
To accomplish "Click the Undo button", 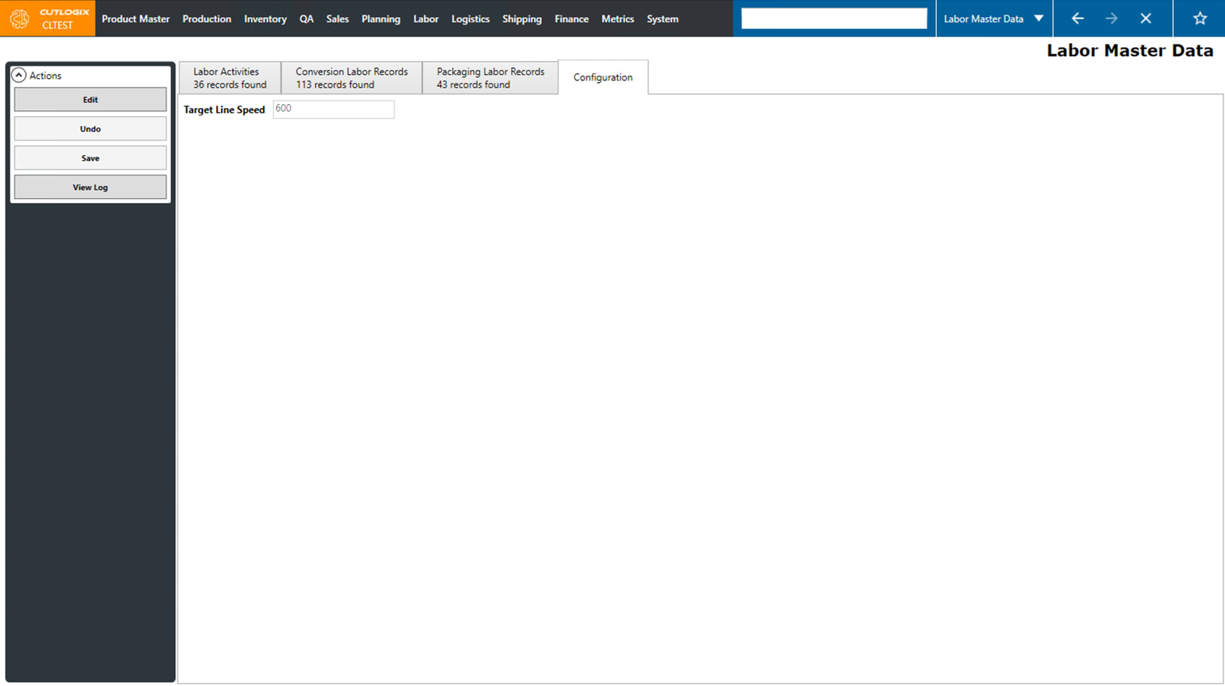I will click(x=89, y=128).
